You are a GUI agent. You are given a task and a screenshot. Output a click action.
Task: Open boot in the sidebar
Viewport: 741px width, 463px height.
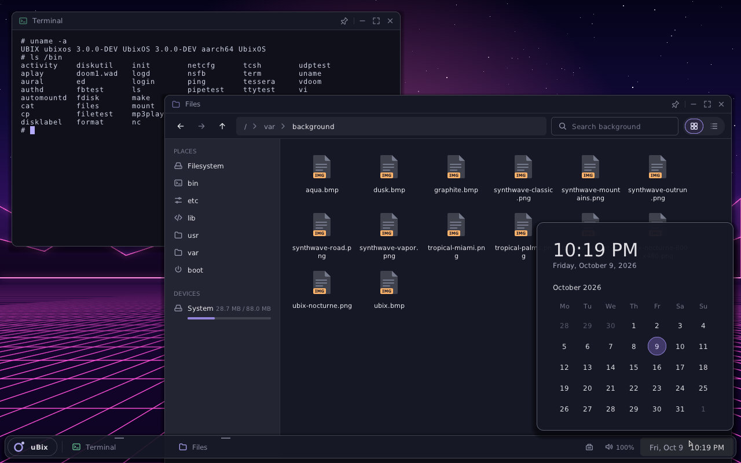[222, 270]
